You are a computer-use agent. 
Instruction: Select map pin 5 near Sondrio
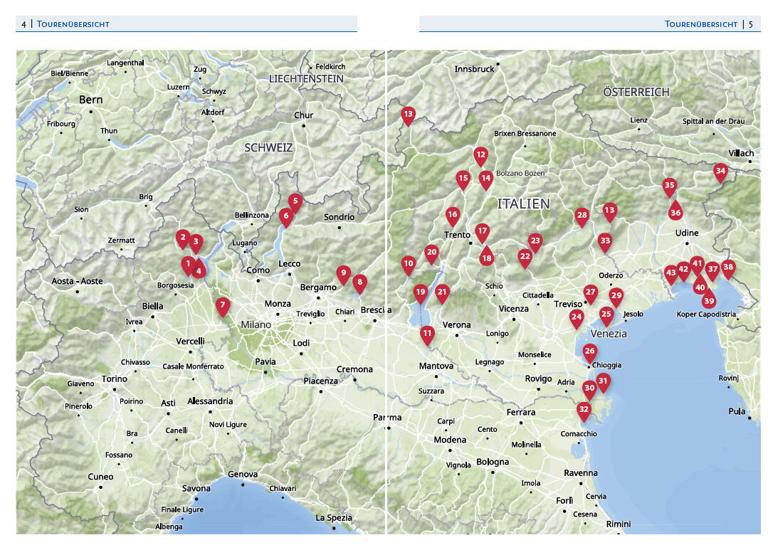295,202
